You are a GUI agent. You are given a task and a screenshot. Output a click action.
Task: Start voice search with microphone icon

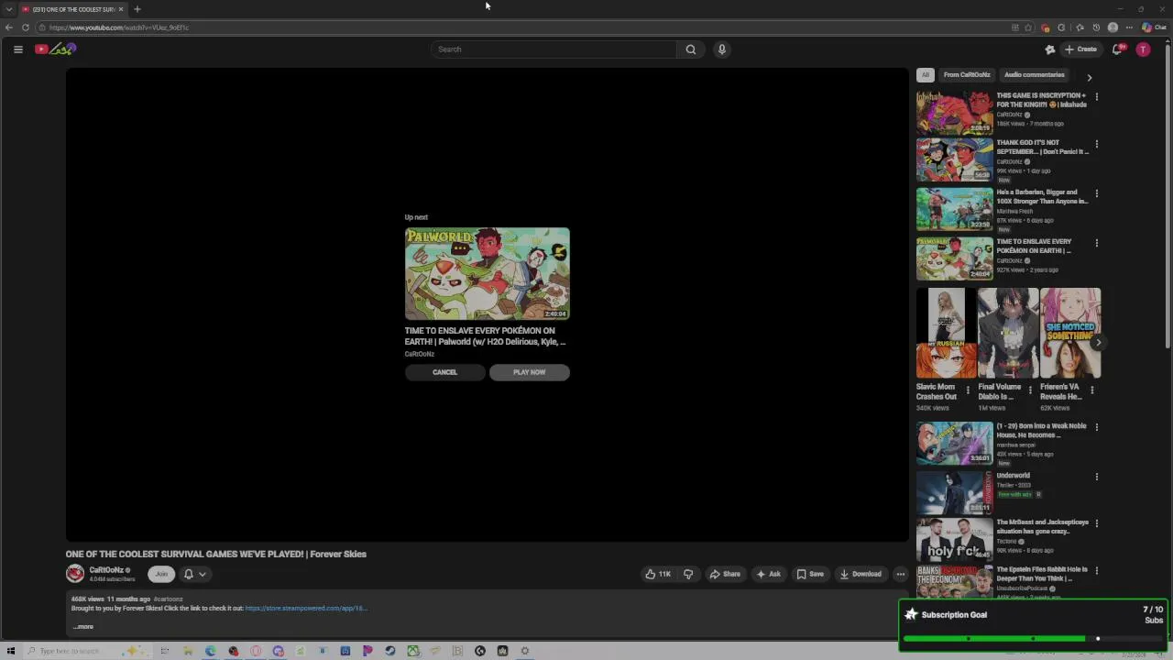tap(722, 49)
